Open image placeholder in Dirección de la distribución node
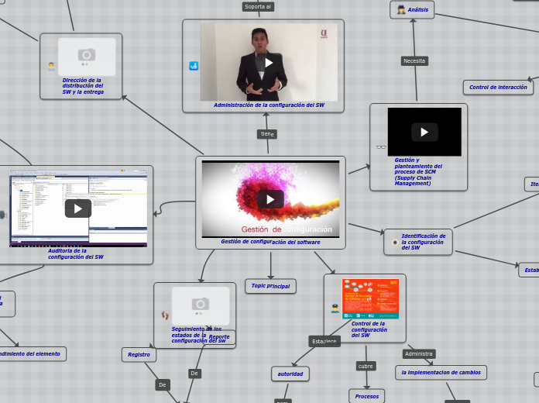Screen dimensions: 539x403 pos(87,57)
